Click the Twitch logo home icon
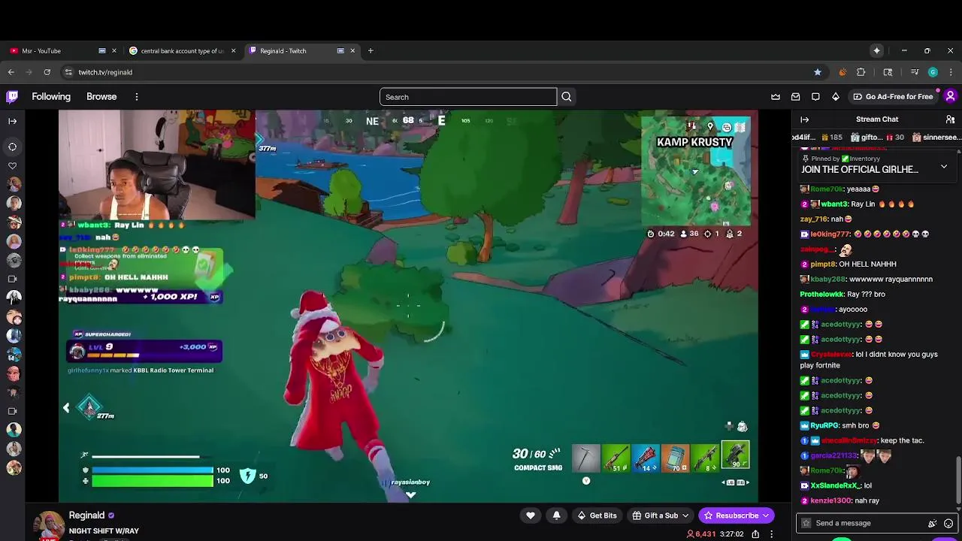This screenshot has width=962, height=541. coord(12,96)
